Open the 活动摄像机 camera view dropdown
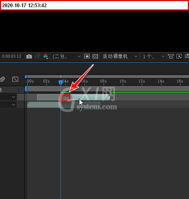The image size is (189, 199). [x=119, y=57]
